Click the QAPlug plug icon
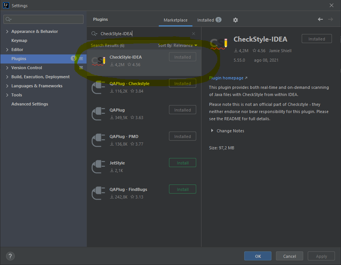Viewport: 341px width, 265px height. 98,114
